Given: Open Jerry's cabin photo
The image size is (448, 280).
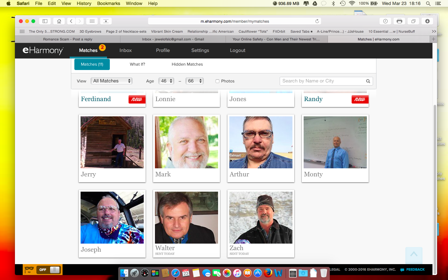Looking at the screenshot, I should (112, 142).
